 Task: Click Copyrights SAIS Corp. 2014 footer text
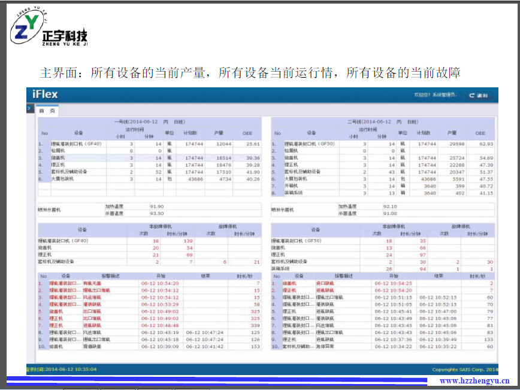(465, 370)
